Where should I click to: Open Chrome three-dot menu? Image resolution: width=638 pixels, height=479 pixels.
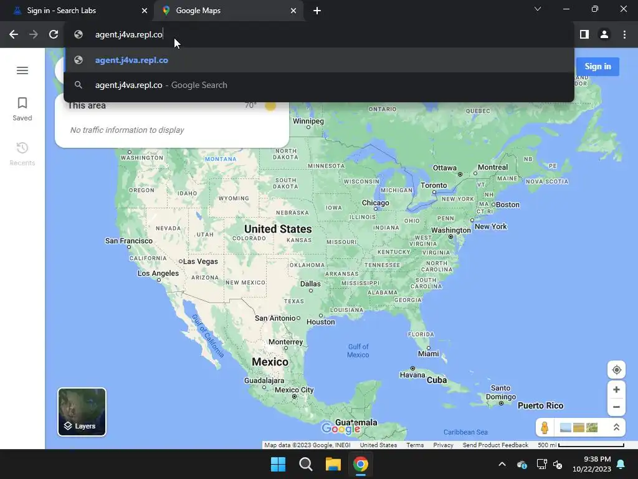coord(624,35)
